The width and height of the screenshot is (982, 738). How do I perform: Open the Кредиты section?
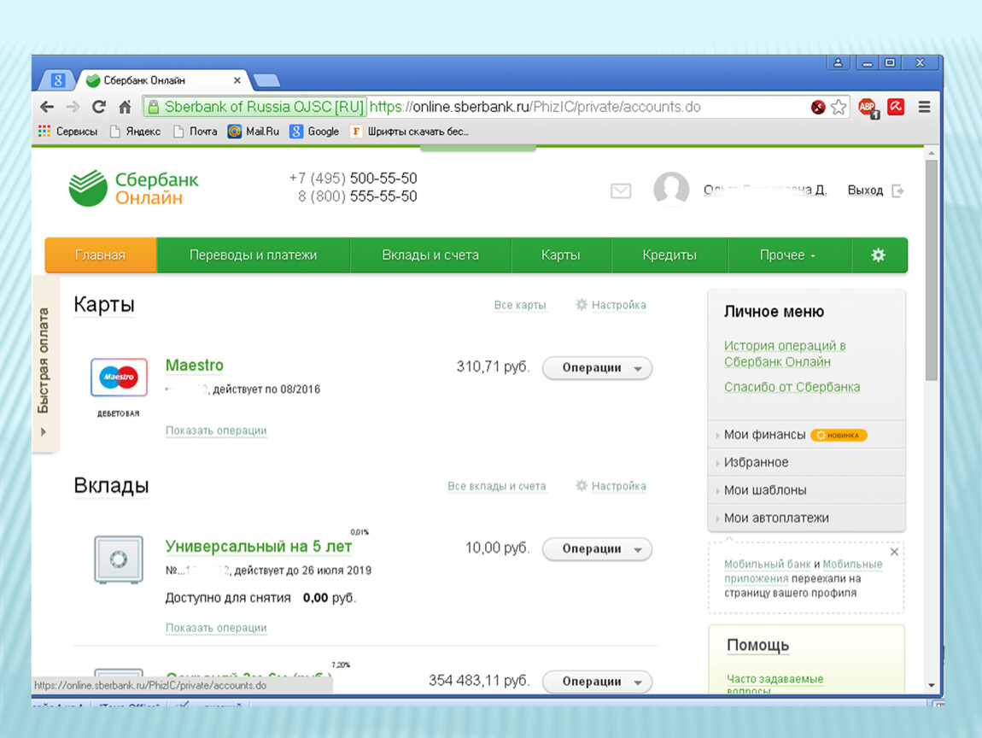[669, 255]
